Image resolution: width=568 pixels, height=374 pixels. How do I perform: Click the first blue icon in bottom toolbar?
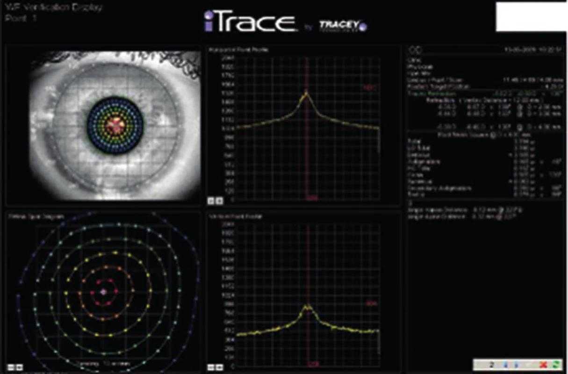(x=505, y=365)
